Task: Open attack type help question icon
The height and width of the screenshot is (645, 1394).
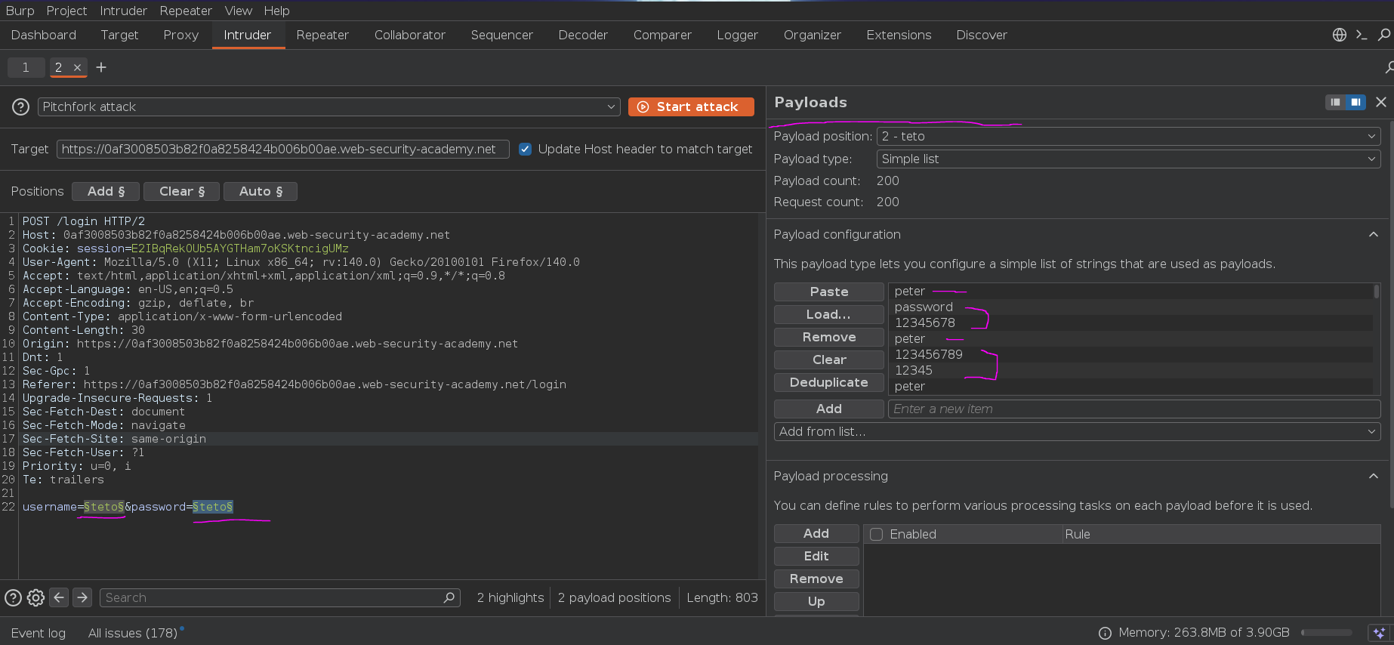Action: tap(21, 107)
